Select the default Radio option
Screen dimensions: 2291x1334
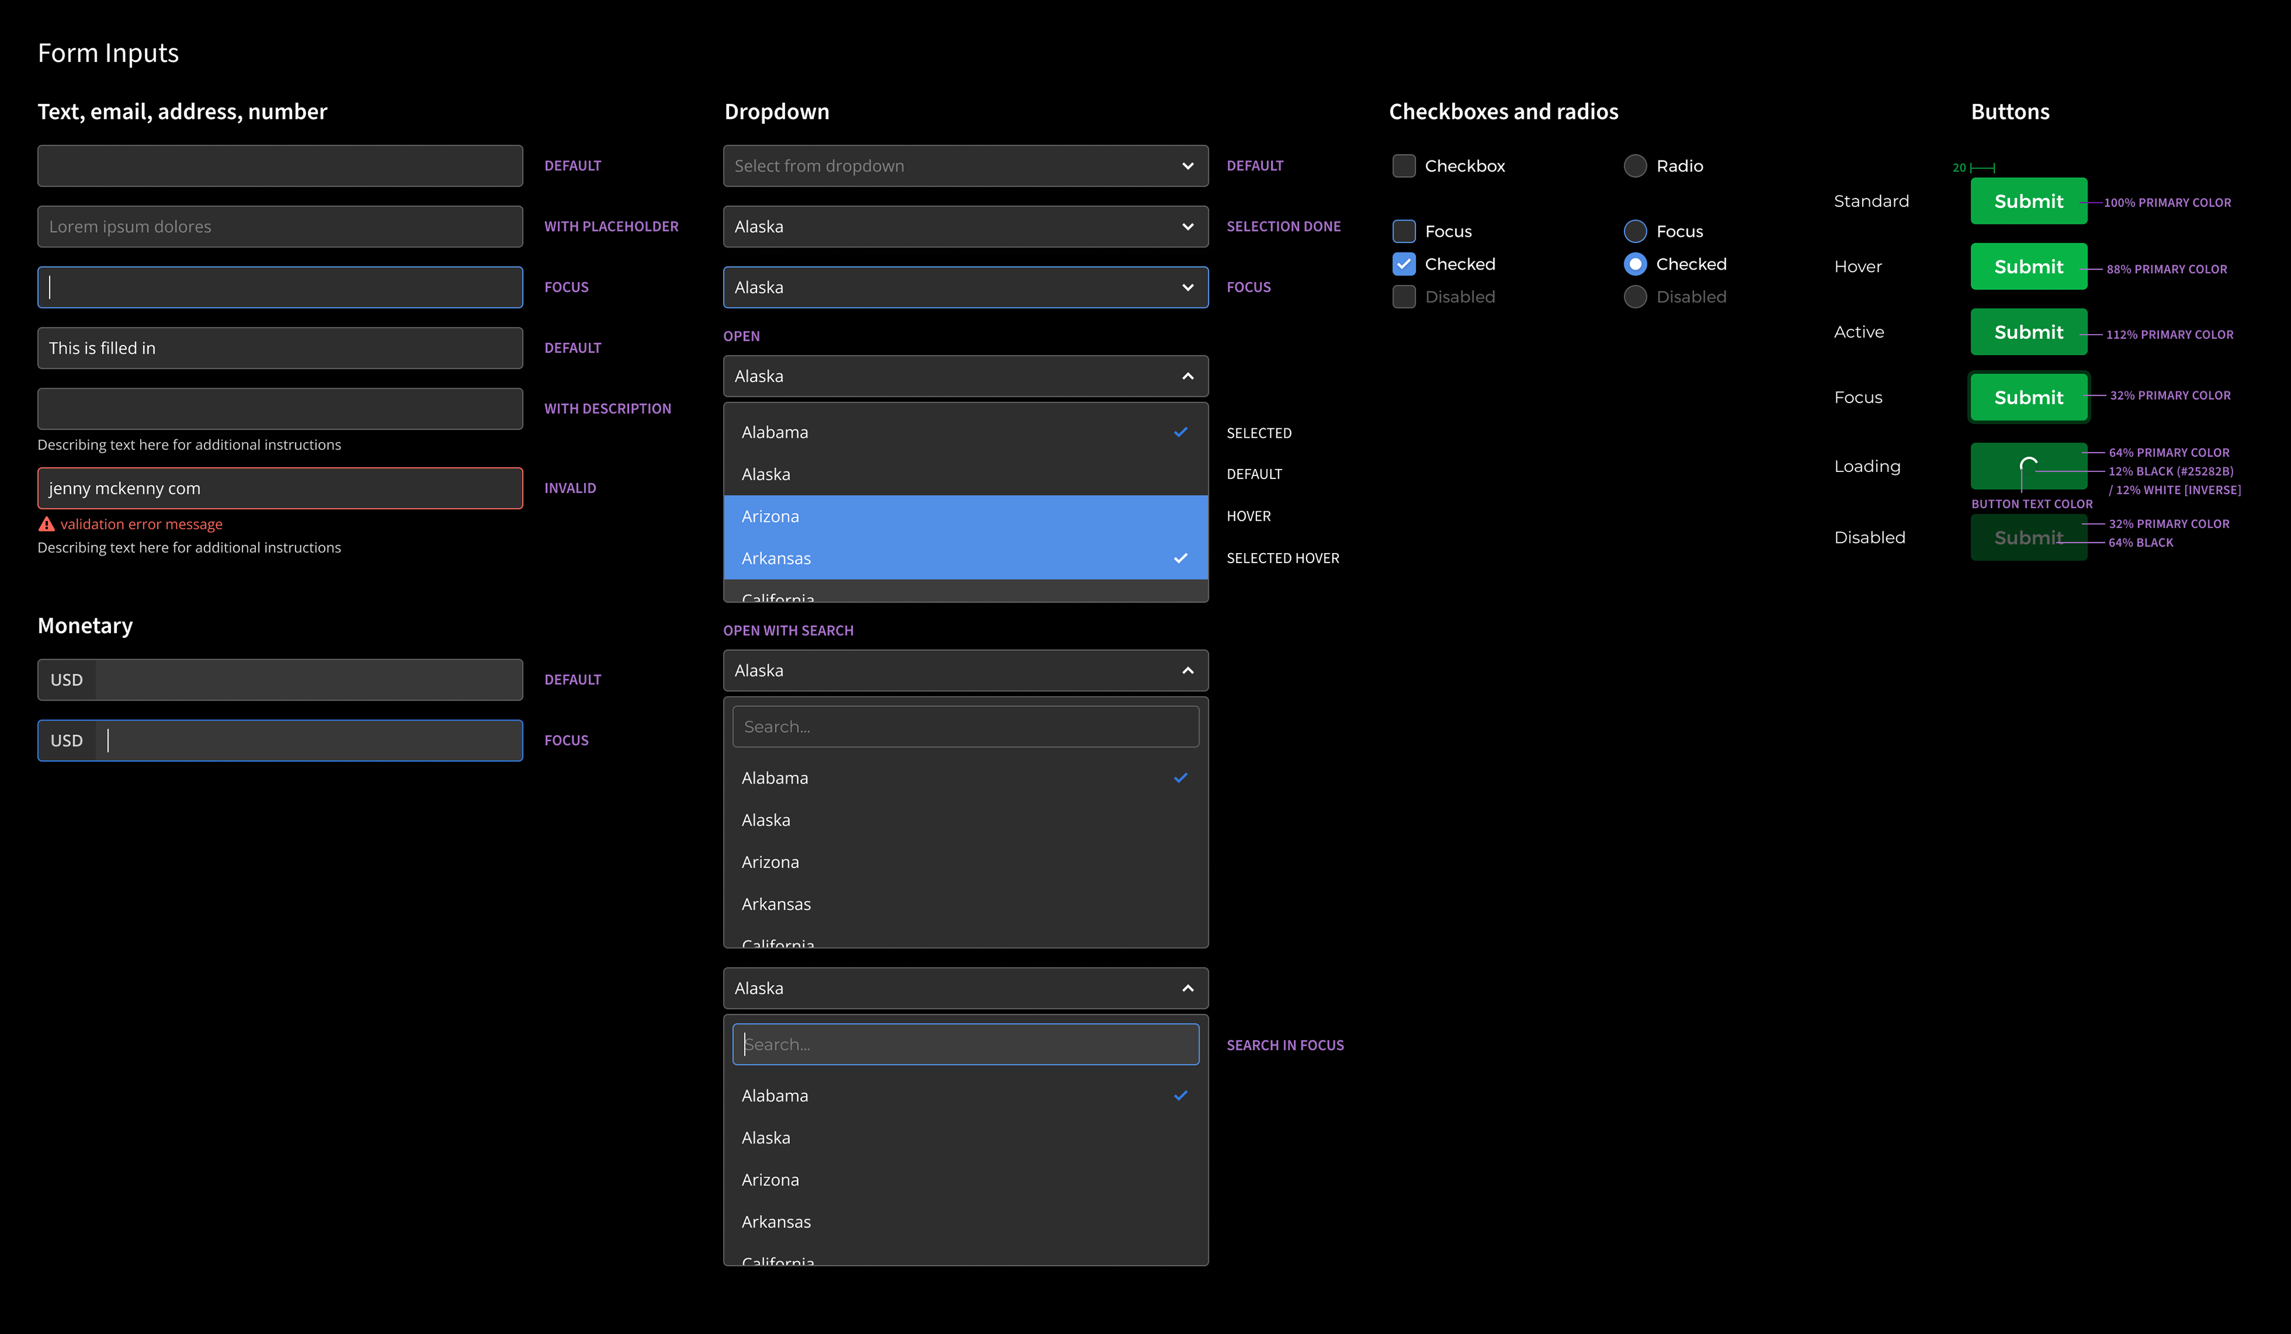click(x=1635, y=165)
